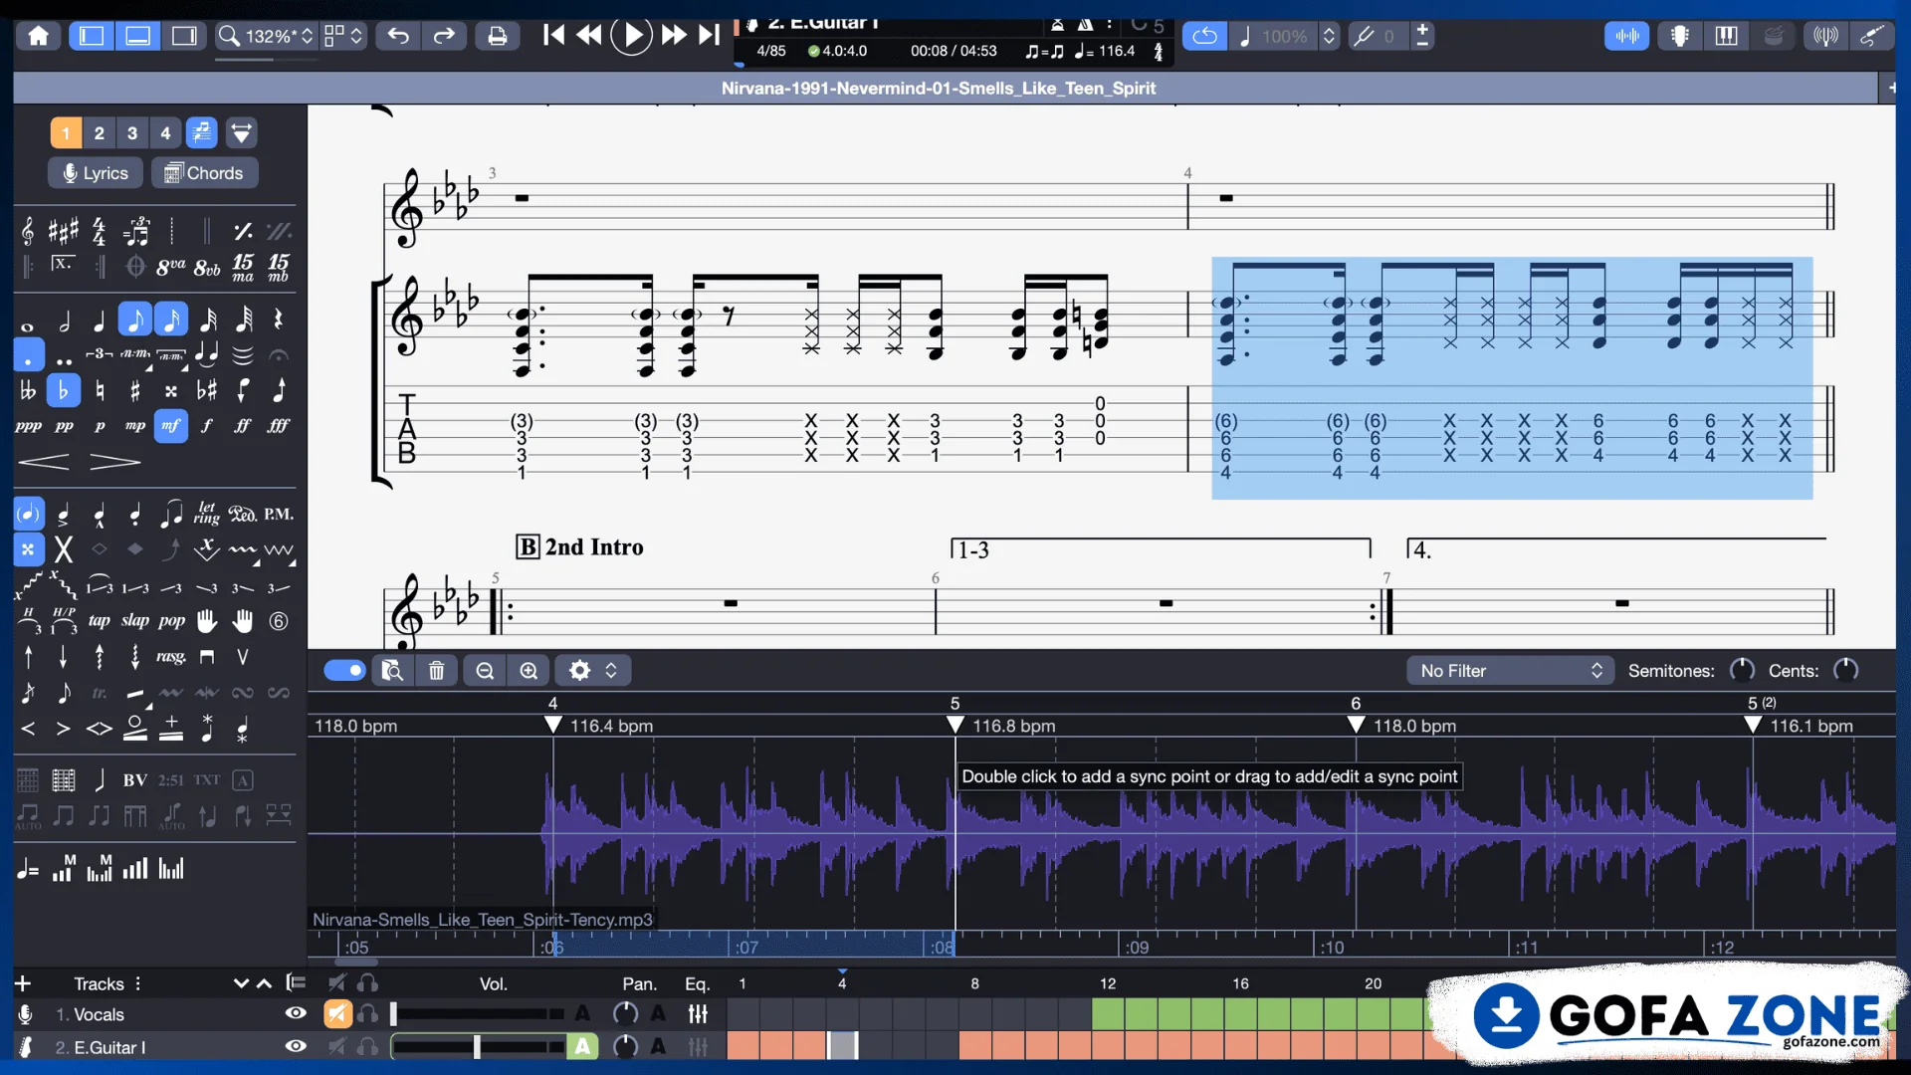Apply the crescendo hairpin
This screenshot has width=1911, height=1075.
point(44,461)
